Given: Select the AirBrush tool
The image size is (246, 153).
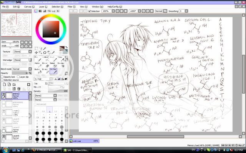Looking at the screenshot, I should [46, 58].
